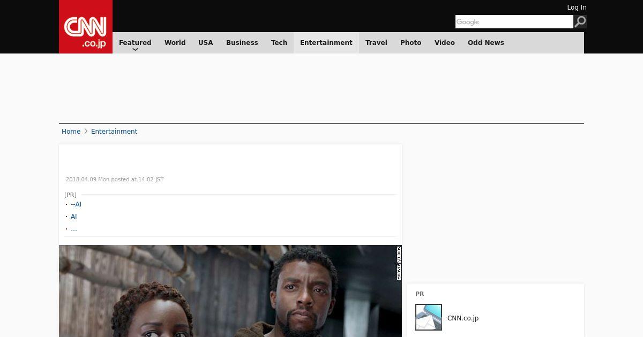Open the '--AI' PR link
The image size is (643, 337).
(76, 204)
